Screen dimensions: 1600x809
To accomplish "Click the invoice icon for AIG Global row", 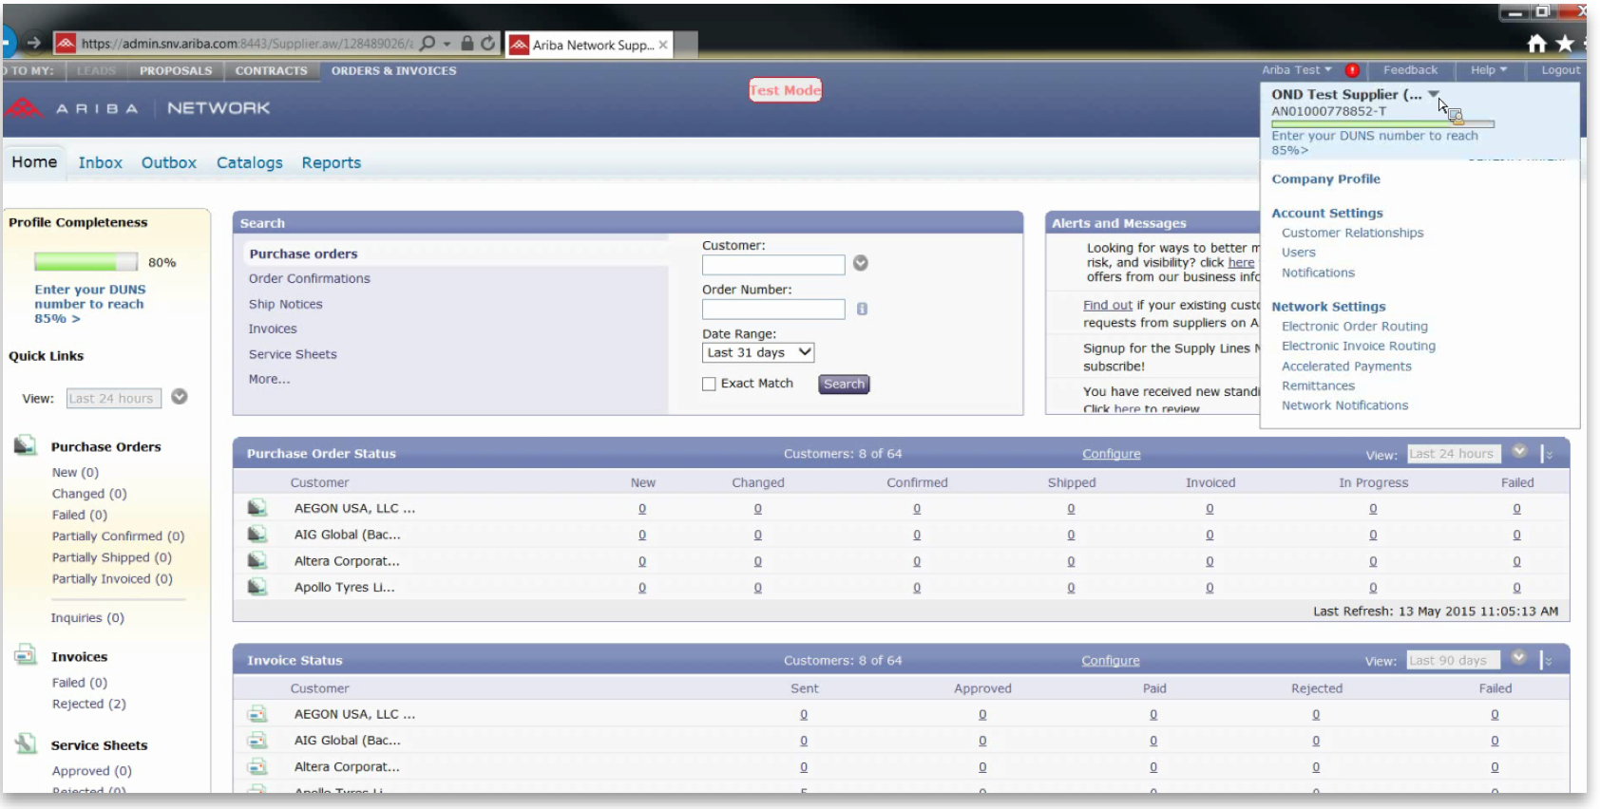I will (x=257, y=740).
